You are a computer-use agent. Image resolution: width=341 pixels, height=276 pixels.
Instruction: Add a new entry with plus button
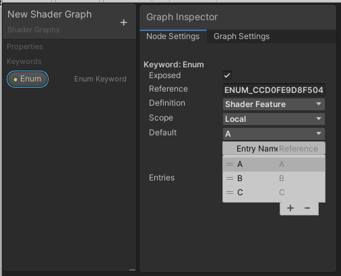click(290, 208)
